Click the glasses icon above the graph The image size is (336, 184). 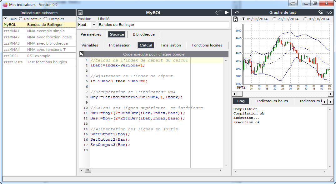[329, 12]
